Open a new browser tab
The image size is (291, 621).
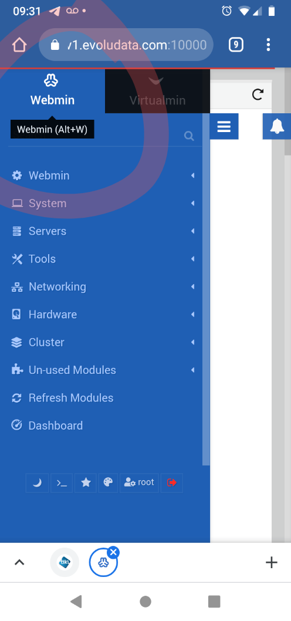tap(271, 562)
